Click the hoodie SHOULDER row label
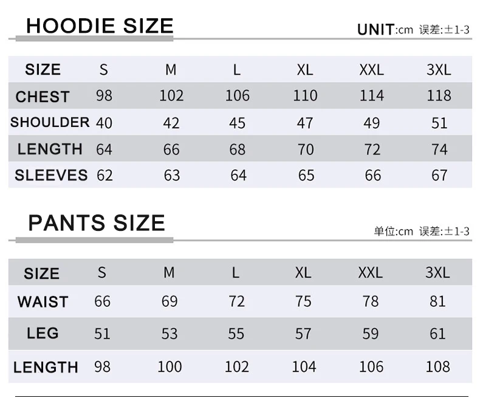The width and height of the screenshot is (480, 398). [50, 122]
